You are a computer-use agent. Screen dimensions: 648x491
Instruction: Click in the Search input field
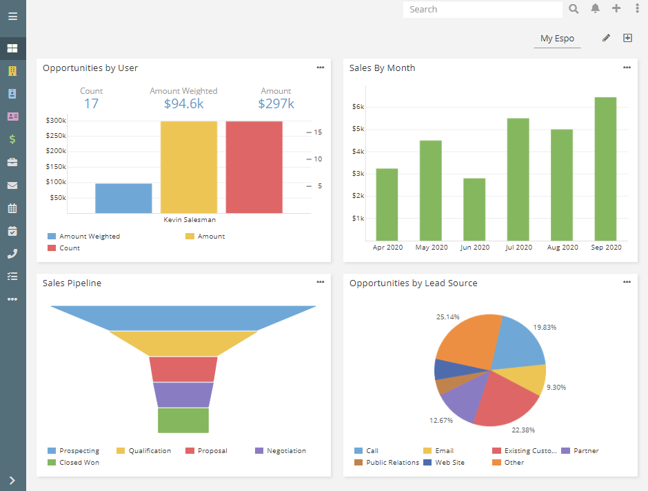click(483, 9)
